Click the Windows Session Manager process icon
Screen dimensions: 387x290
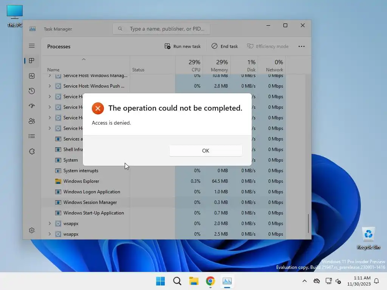point(58,202)
